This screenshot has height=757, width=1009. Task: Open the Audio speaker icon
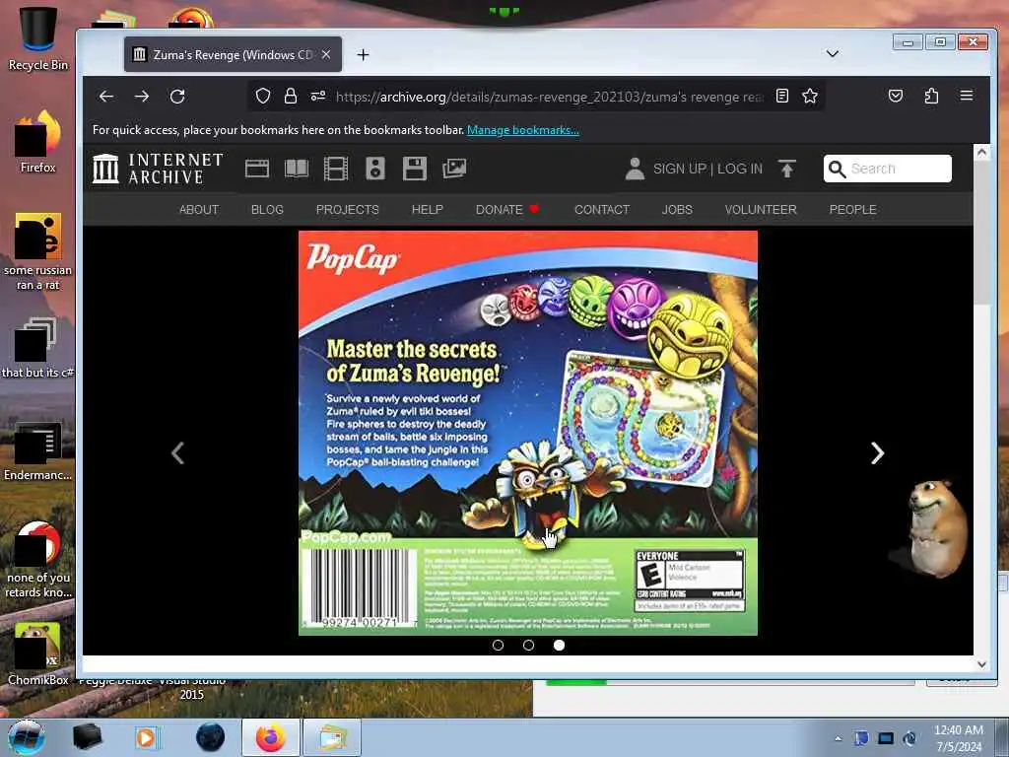[375, 169]
